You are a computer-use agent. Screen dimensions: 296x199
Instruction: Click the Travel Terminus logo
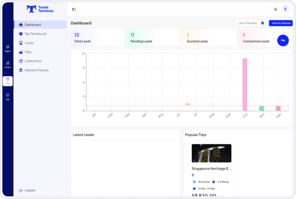click(x=40, y=9)
